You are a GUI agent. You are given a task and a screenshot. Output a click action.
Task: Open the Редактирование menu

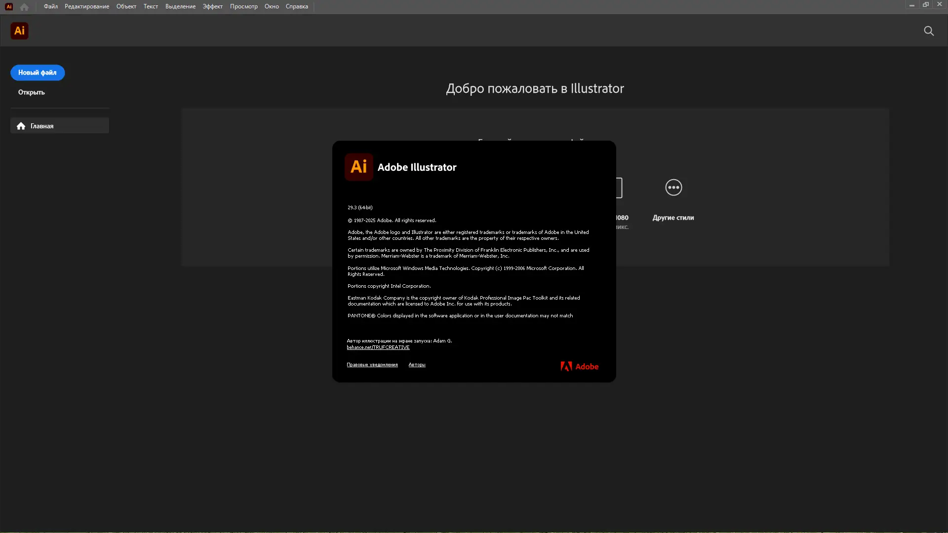click(x=87, y=6)
